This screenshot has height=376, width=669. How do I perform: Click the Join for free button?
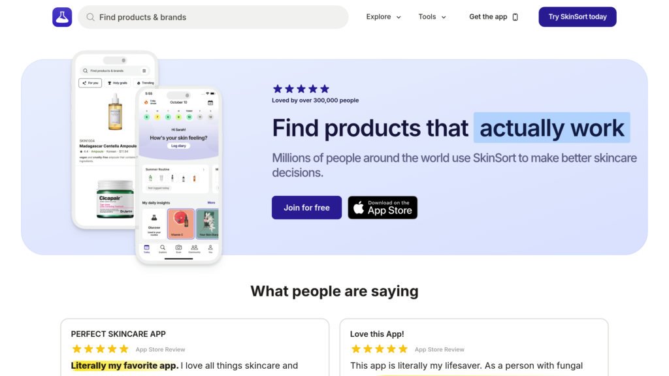coord(306,208)
